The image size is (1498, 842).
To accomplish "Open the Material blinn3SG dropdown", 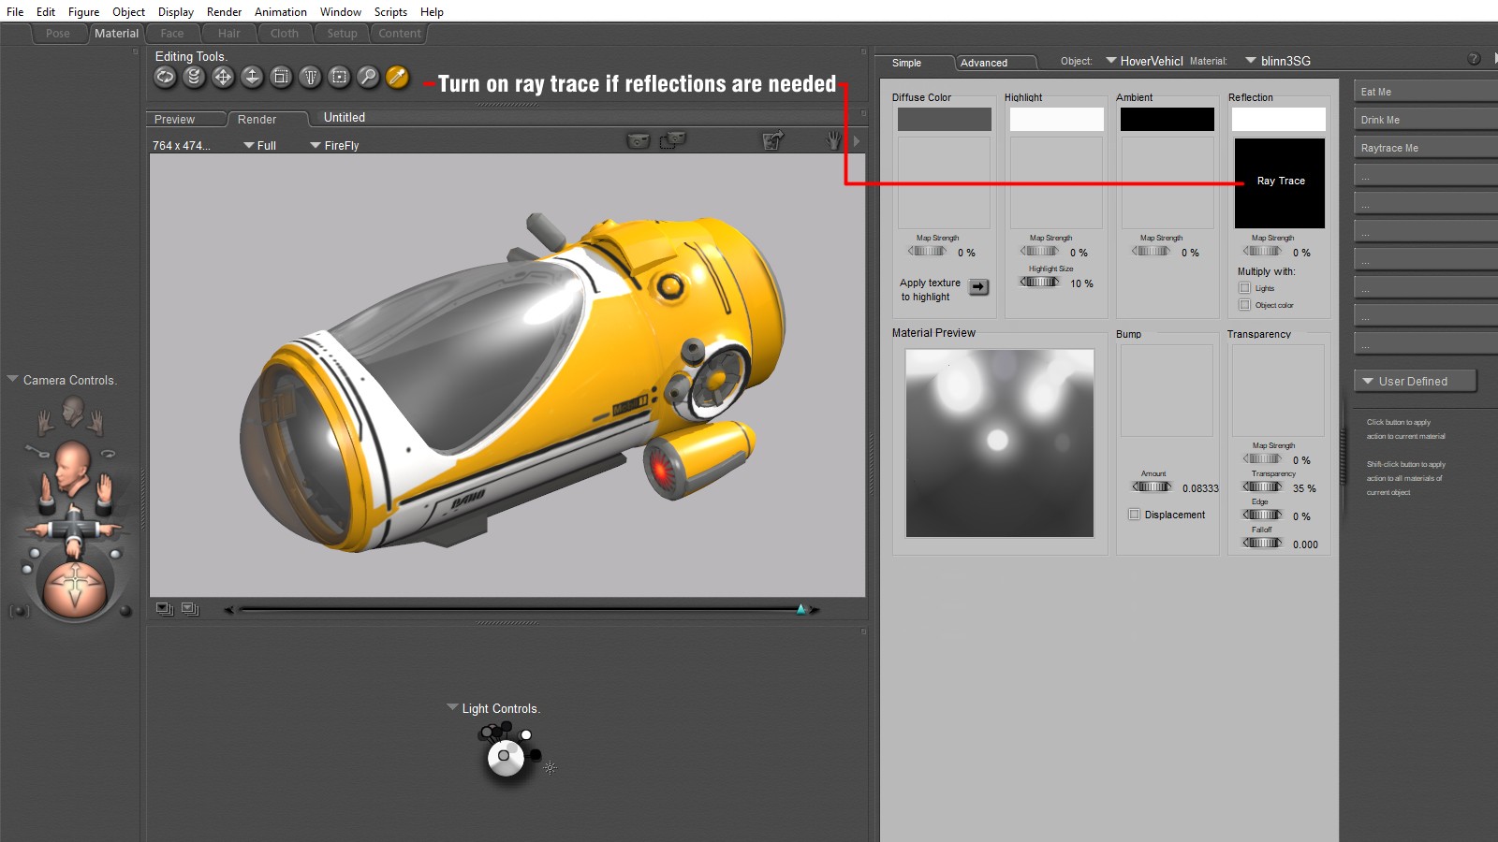I will click(1278, 61).
